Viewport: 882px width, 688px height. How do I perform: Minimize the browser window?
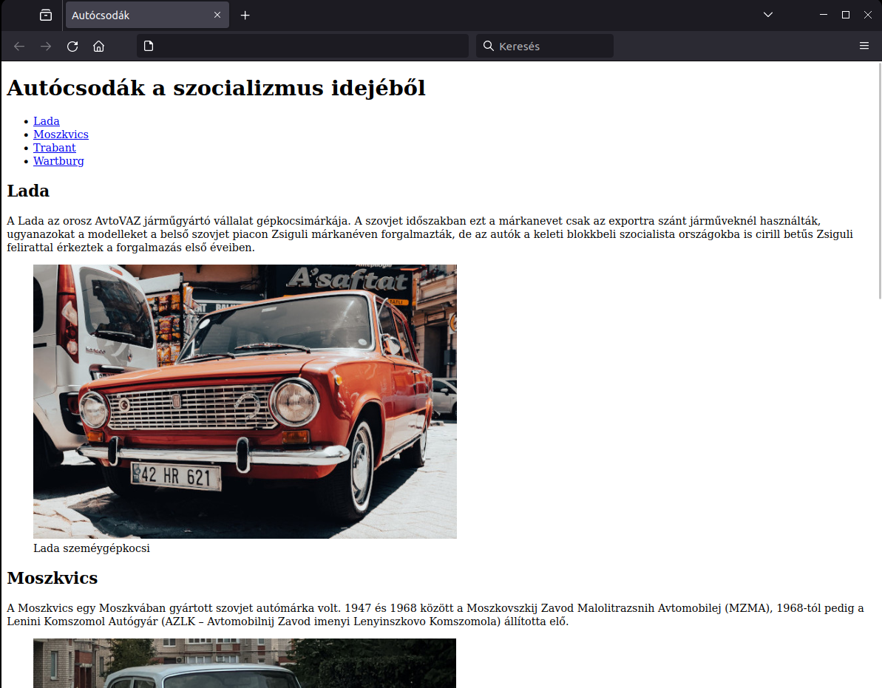click(824, 15)
